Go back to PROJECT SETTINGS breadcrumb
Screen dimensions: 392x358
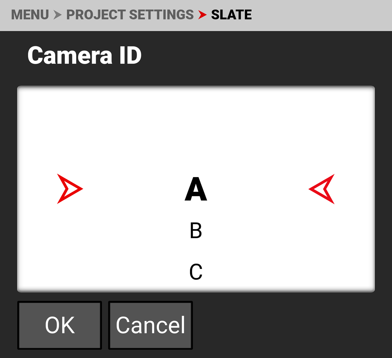tap(130, 15)
